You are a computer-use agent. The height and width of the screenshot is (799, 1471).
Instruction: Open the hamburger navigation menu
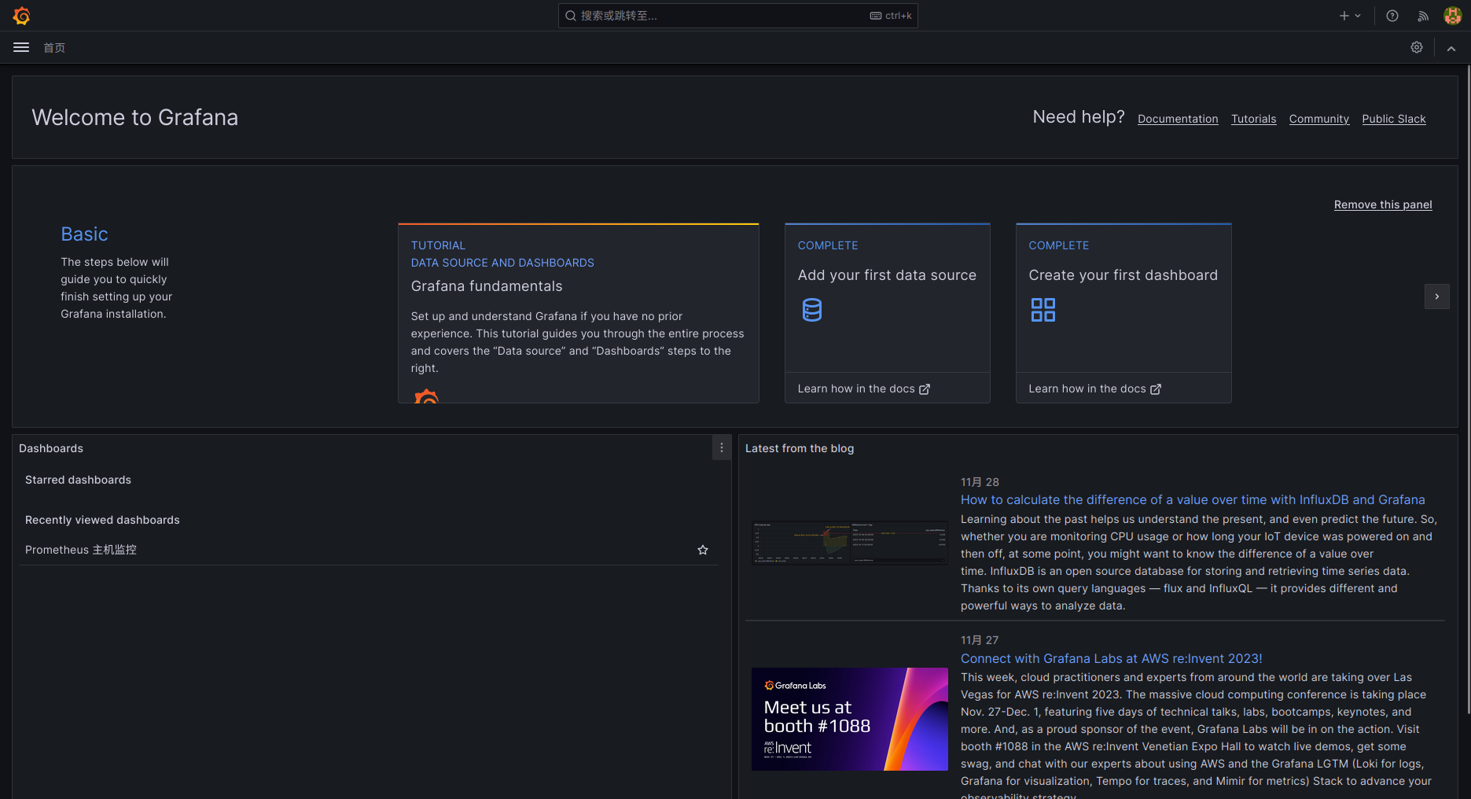click(x=21, y=48)
